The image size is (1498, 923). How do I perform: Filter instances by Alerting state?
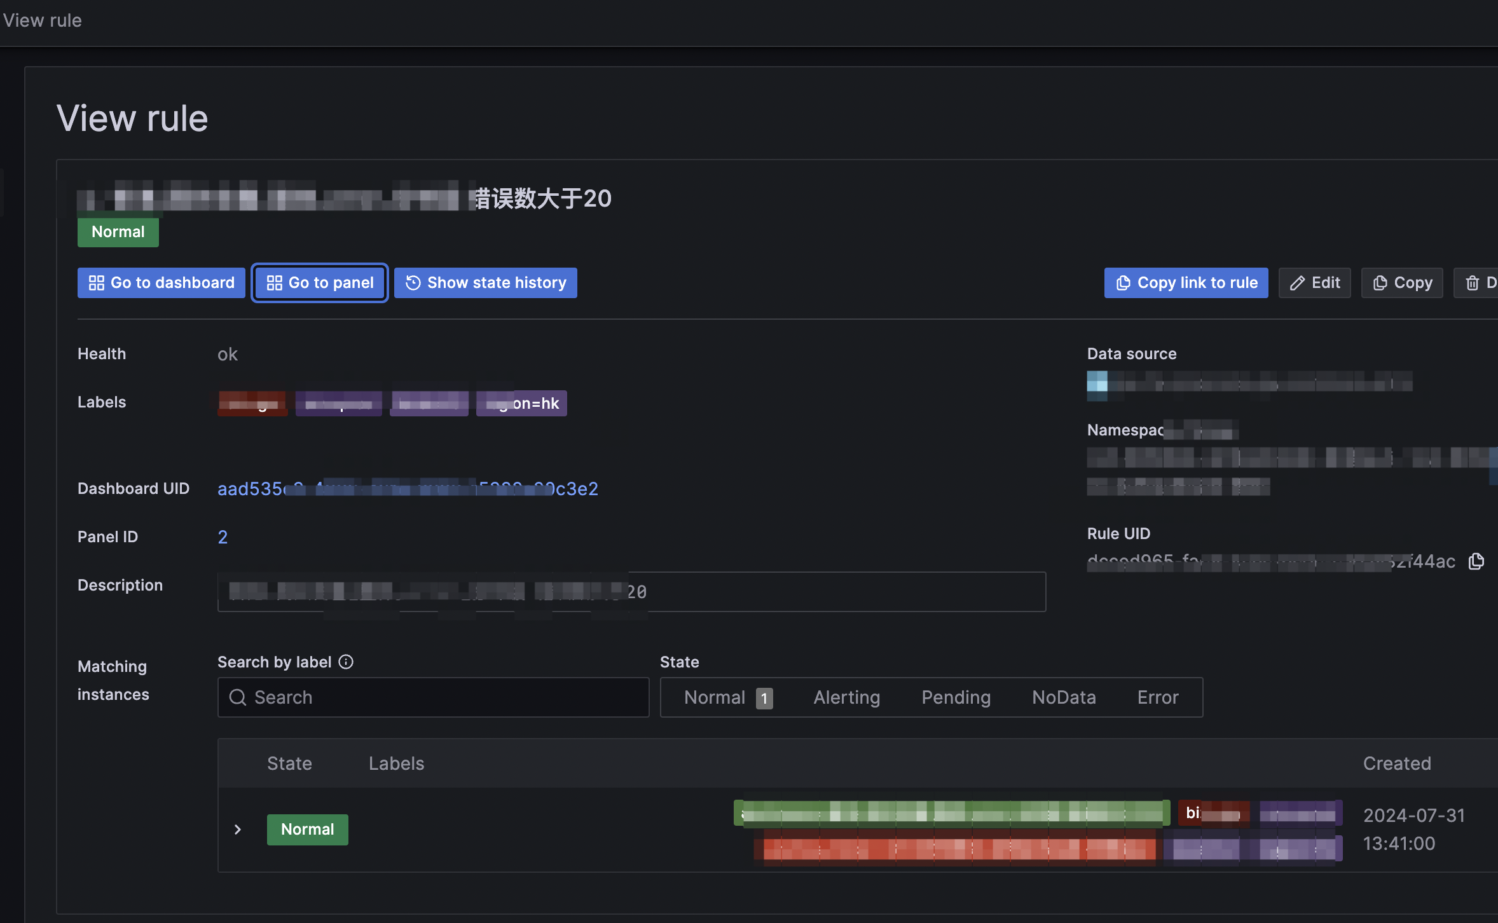point(847,697)
